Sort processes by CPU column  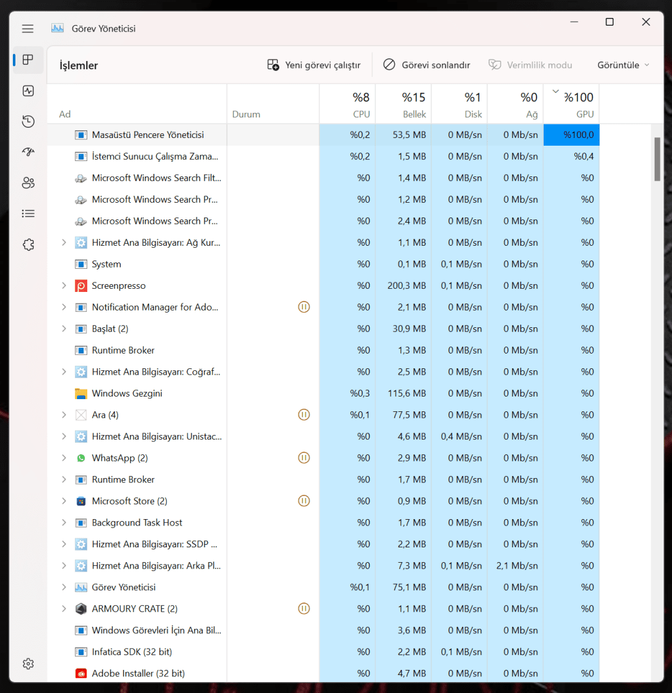[x=347, y=104]
